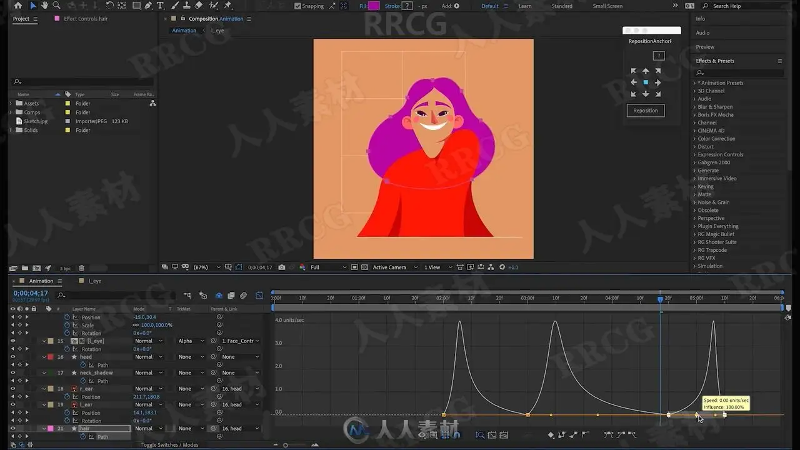Toggle visibility of the hair layer

pyautogui.click(x=12, y=429)
